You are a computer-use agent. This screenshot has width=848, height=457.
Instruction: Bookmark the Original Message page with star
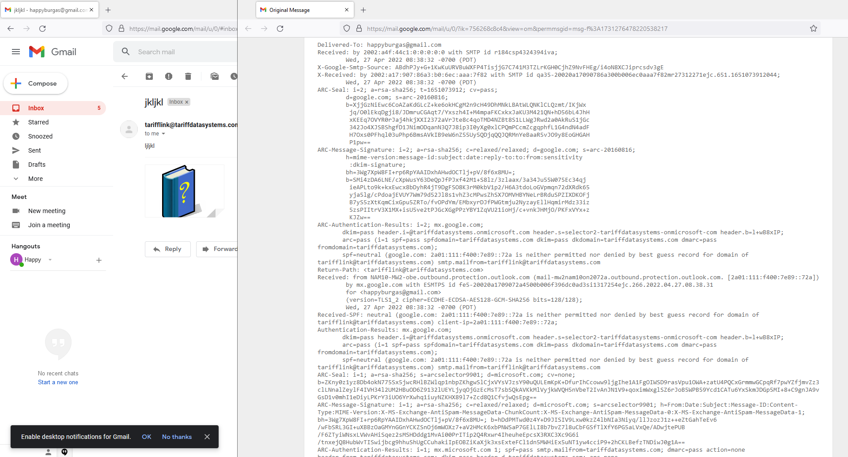pyautogui.click(x=814, y=29)
